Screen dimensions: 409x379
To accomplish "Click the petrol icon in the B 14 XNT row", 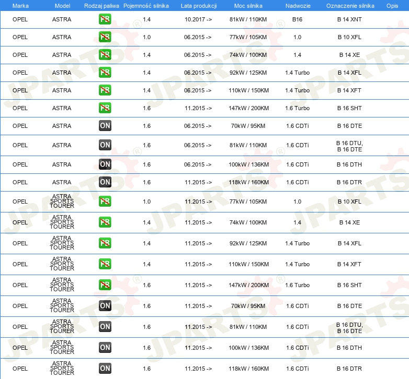I will click(105, 20).
